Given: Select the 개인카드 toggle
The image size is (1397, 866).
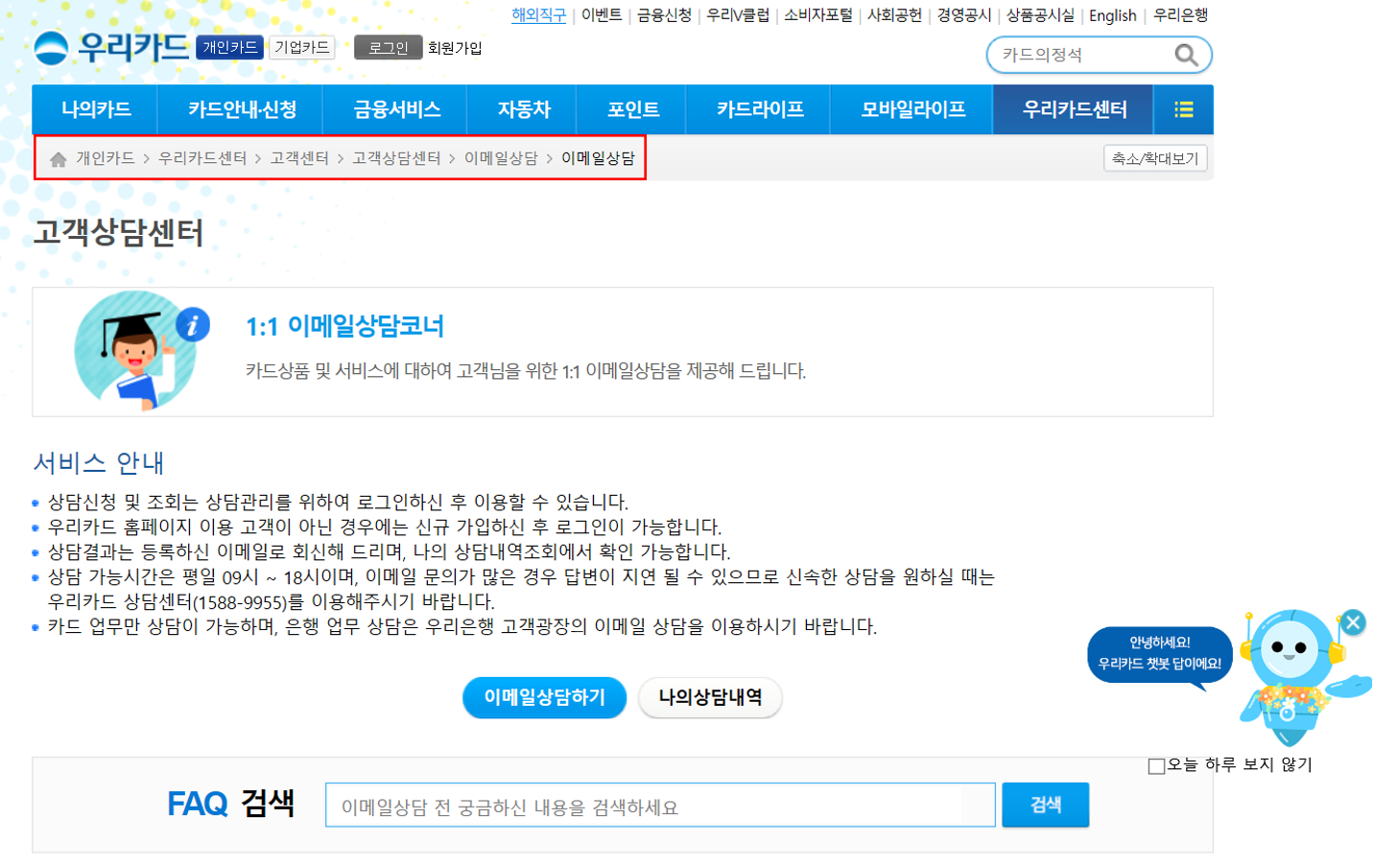Looking at the screenshot, I should tap(229, 47).
